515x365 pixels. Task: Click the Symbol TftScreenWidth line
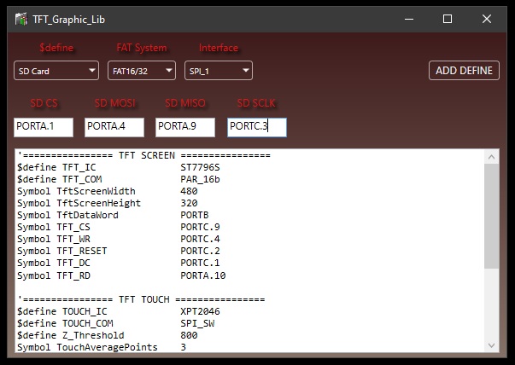point(101,192)
